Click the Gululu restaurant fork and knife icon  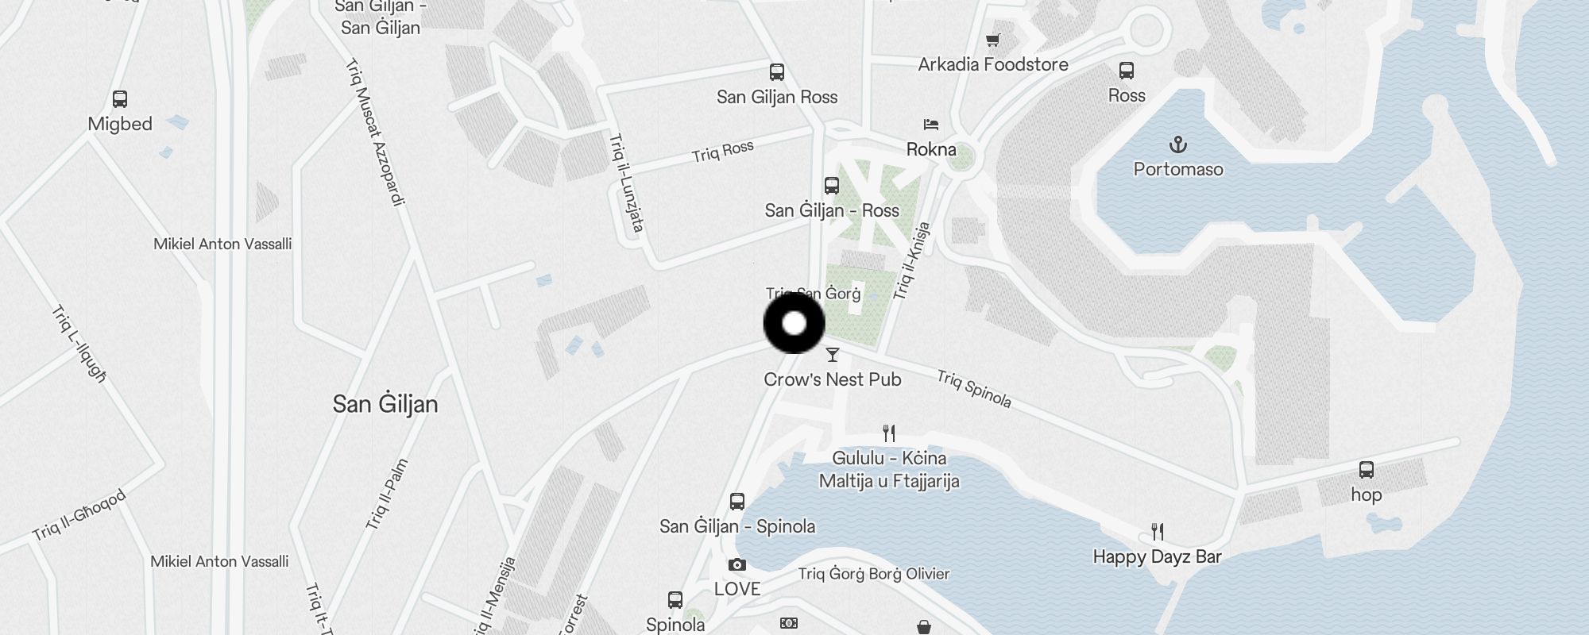click(x=889, y=433)
